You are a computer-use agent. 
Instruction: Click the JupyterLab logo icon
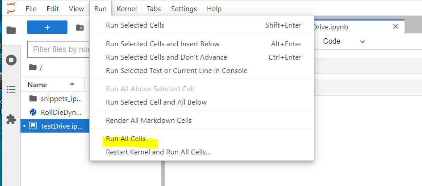click(x=10, y=8)
